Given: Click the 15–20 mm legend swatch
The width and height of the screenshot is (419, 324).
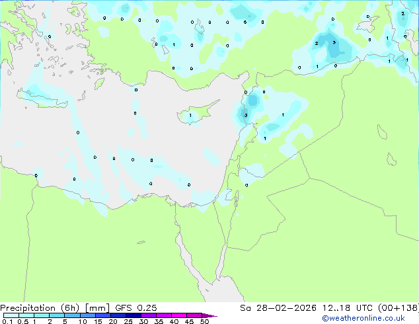Looking at the screenshot, I should click(x=103, y=315).
